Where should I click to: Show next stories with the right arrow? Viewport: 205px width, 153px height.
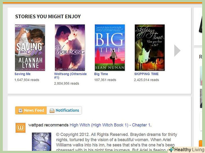click(x=177, y=51)
